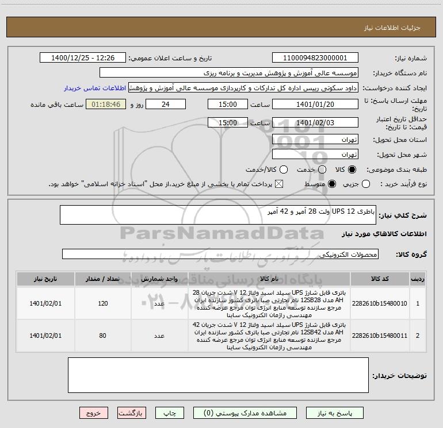This screenshot has width=443, height=428.
Task: Select the متوسط purchase type radio
Action: pos(332,184)
